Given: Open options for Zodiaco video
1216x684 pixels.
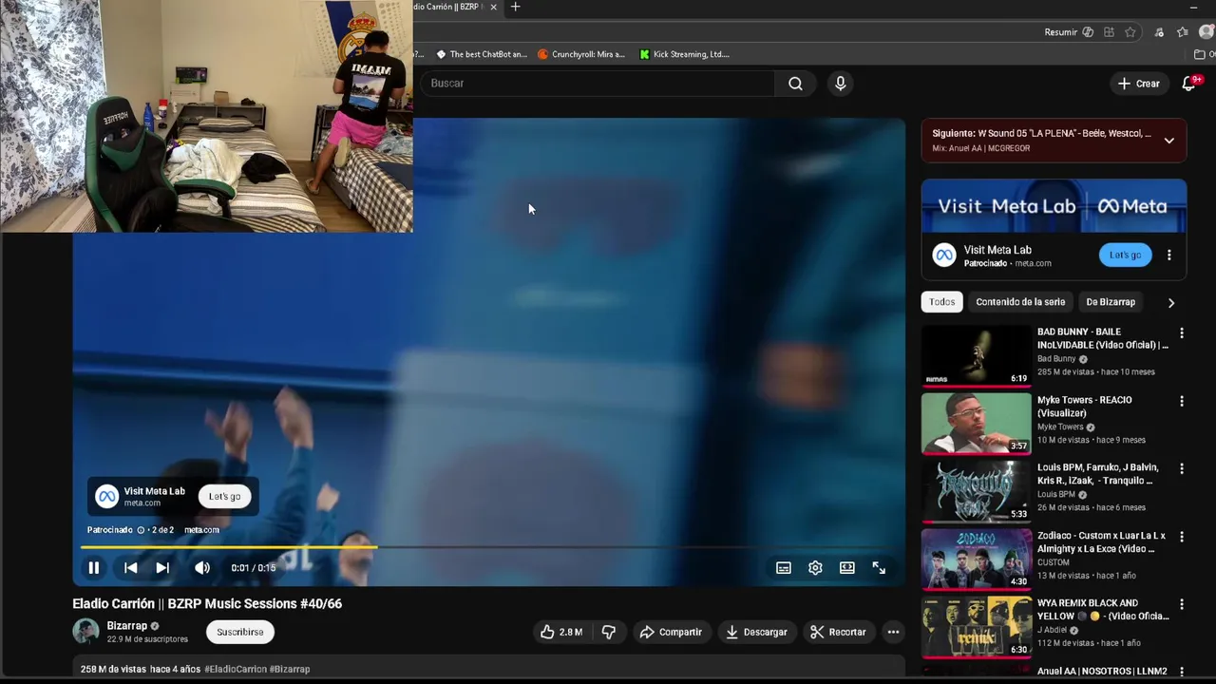Looking at the screenshot, I should pos(1182,537).
